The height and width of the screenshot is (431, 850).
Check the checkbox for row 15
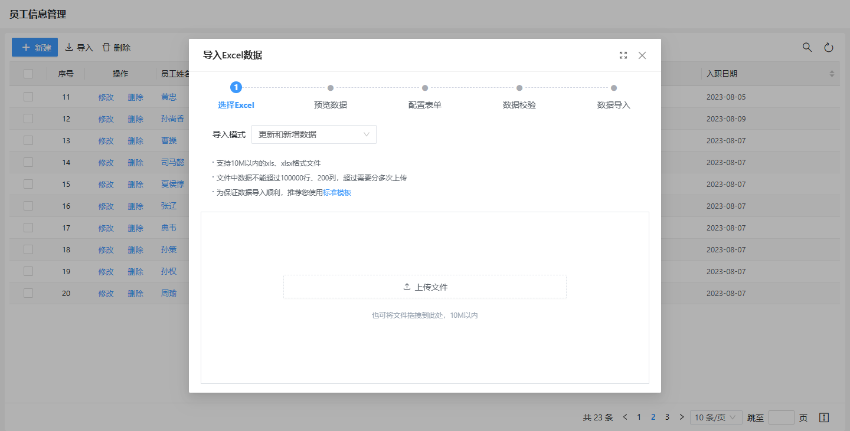tap(28, 184)
